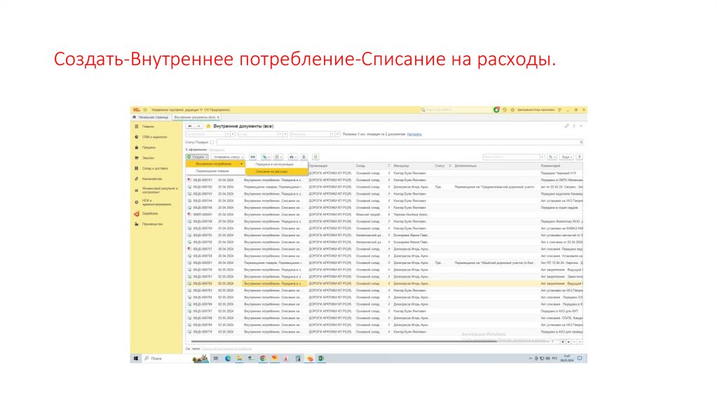This screenshot has width=718, height=402.
Task: Sort by the Организация column header
Action: point(330,165)
